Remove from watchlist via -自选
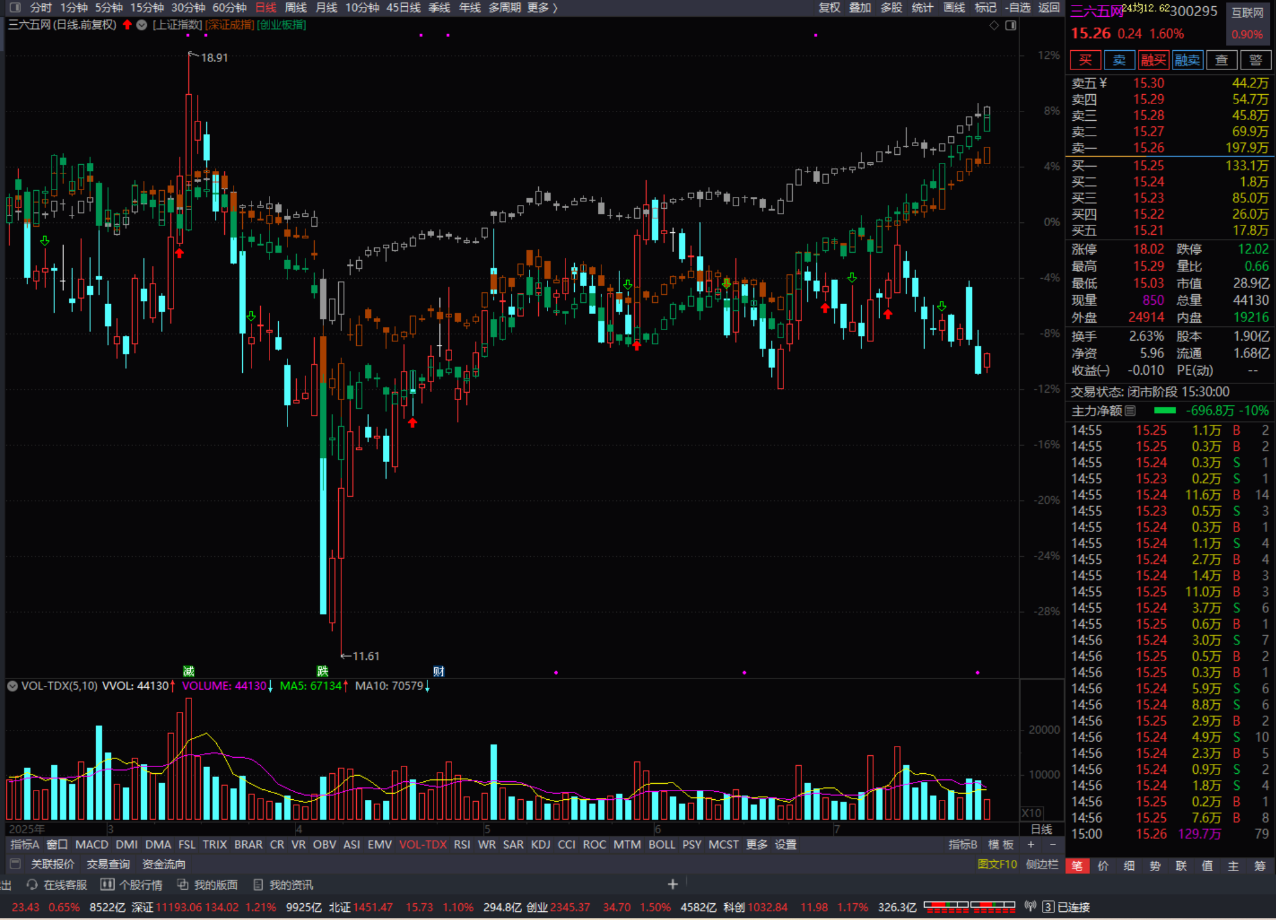 [1017, 7]
